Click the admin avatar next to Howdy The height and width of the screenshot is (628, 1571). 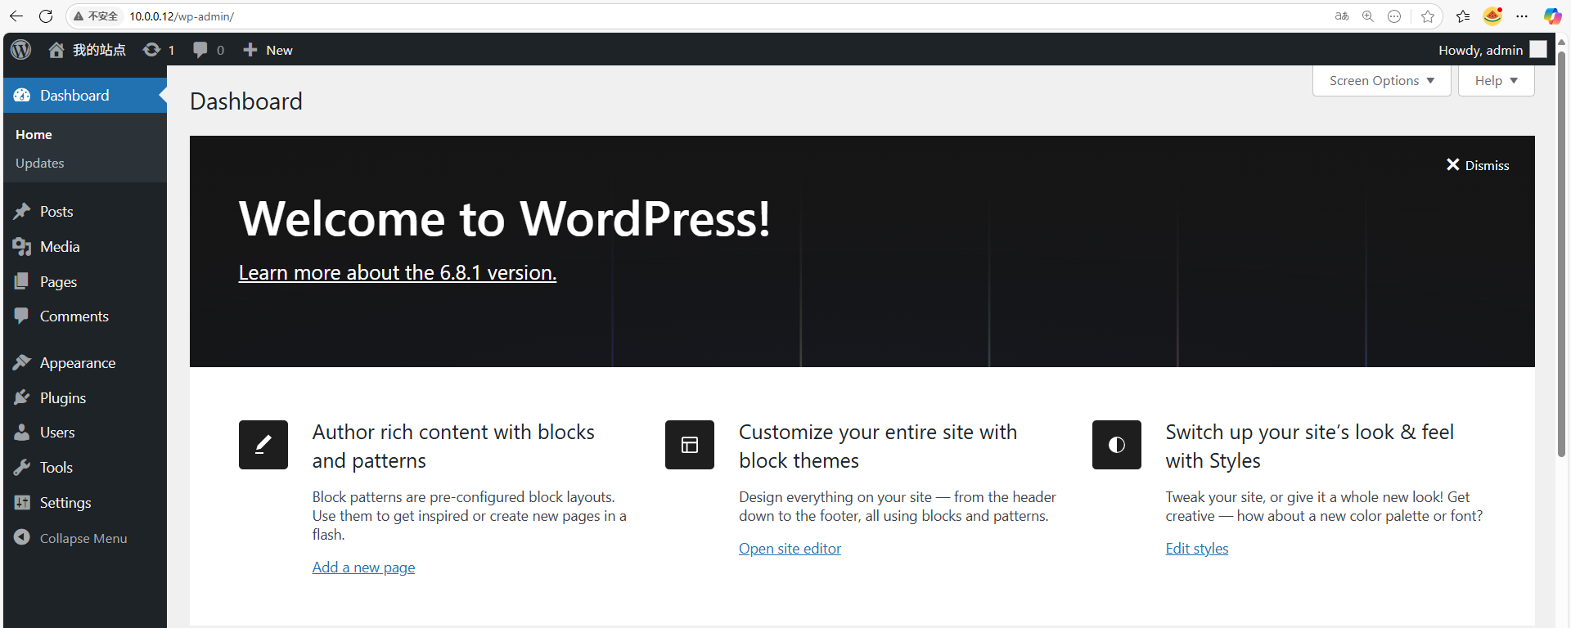tap(1538, 50)
